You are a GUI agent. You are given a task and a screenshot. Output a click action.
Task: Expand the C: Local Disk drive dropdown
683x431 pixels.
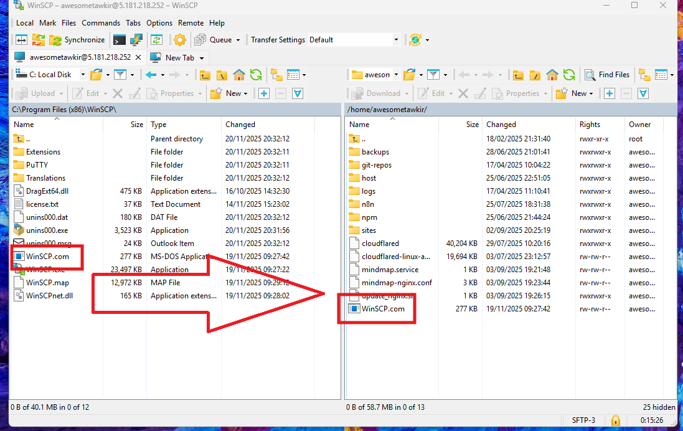point(83,75)
